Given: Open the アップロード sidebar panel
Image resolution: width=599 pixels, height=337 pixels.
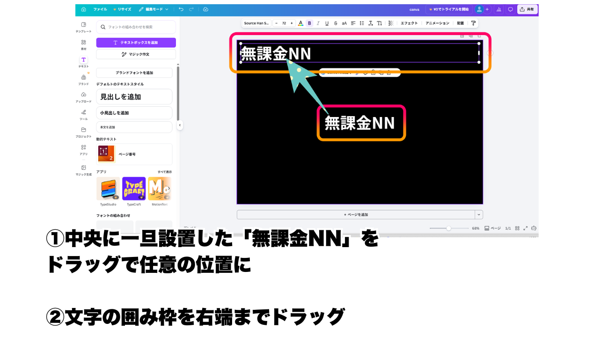Looking at the screenshot, I should (x=84, y=97).
